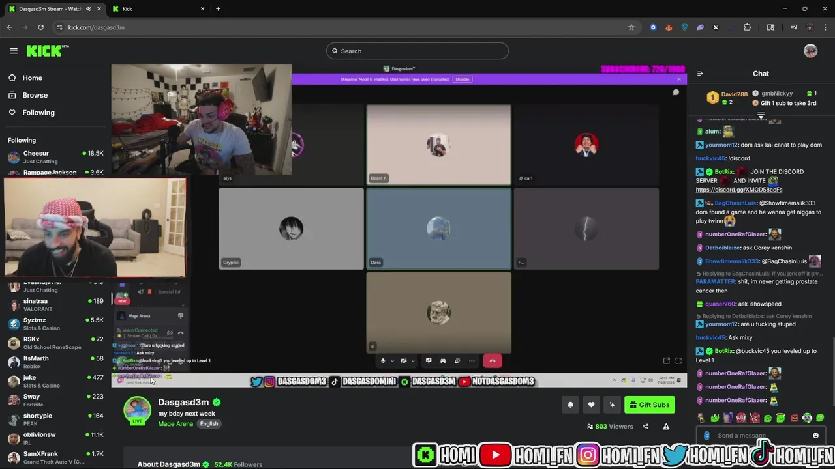The height and width of the screenshot is (469, 835).
Task: Dismiss the Streamer Mode banner
Action: point(679,79)
